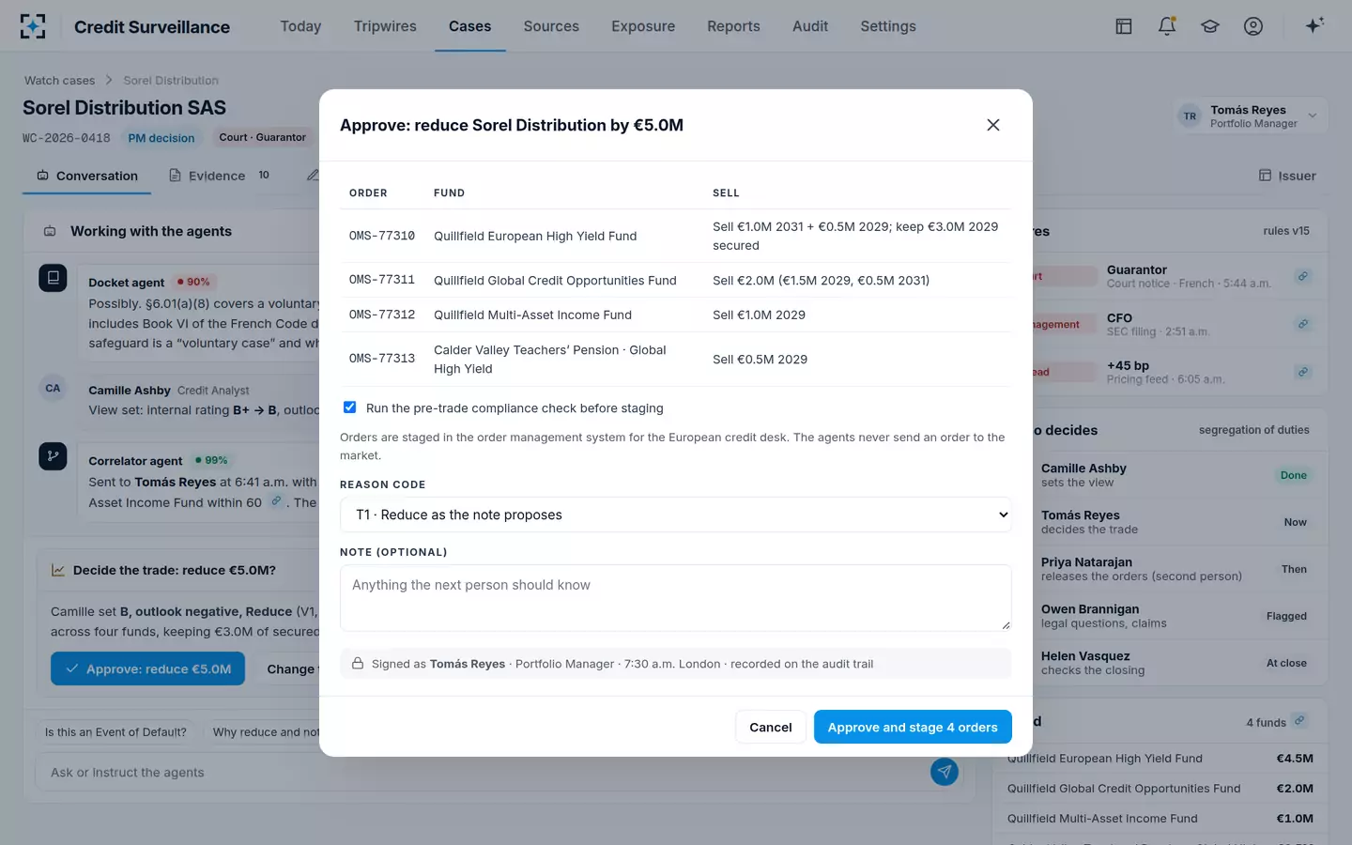Launch the sparkle AI assistant icon
This screenshot has height=845, width=1352.
coord(1314,25)
